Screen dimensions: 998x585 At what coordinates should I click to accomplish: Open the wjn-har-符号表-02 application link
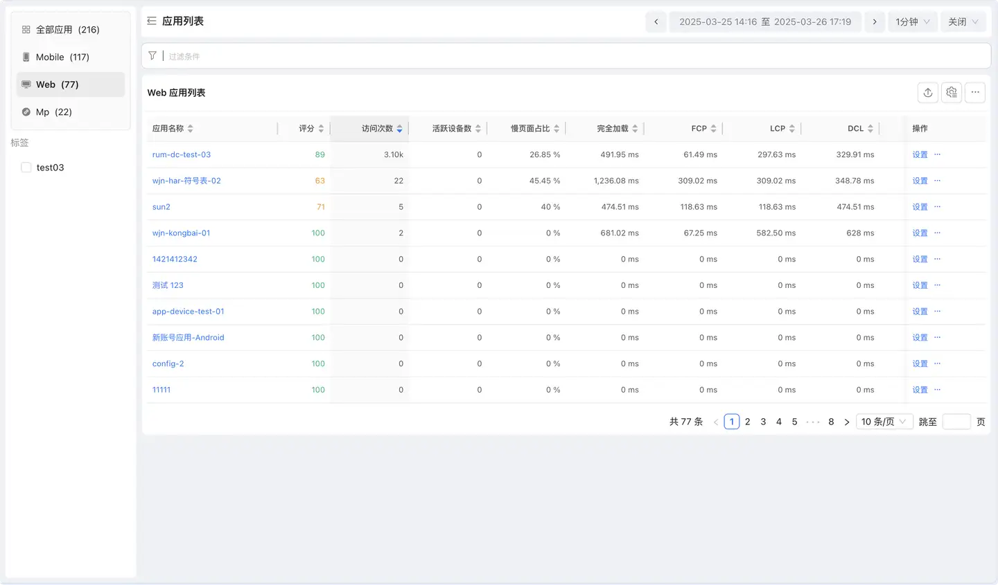(x=186, y=181)
